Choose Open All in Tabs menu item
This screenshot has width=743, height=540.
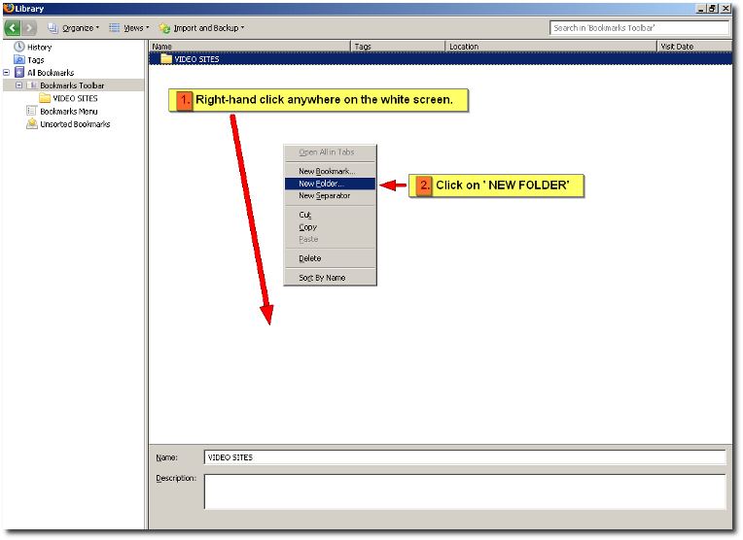coord(331,152)
